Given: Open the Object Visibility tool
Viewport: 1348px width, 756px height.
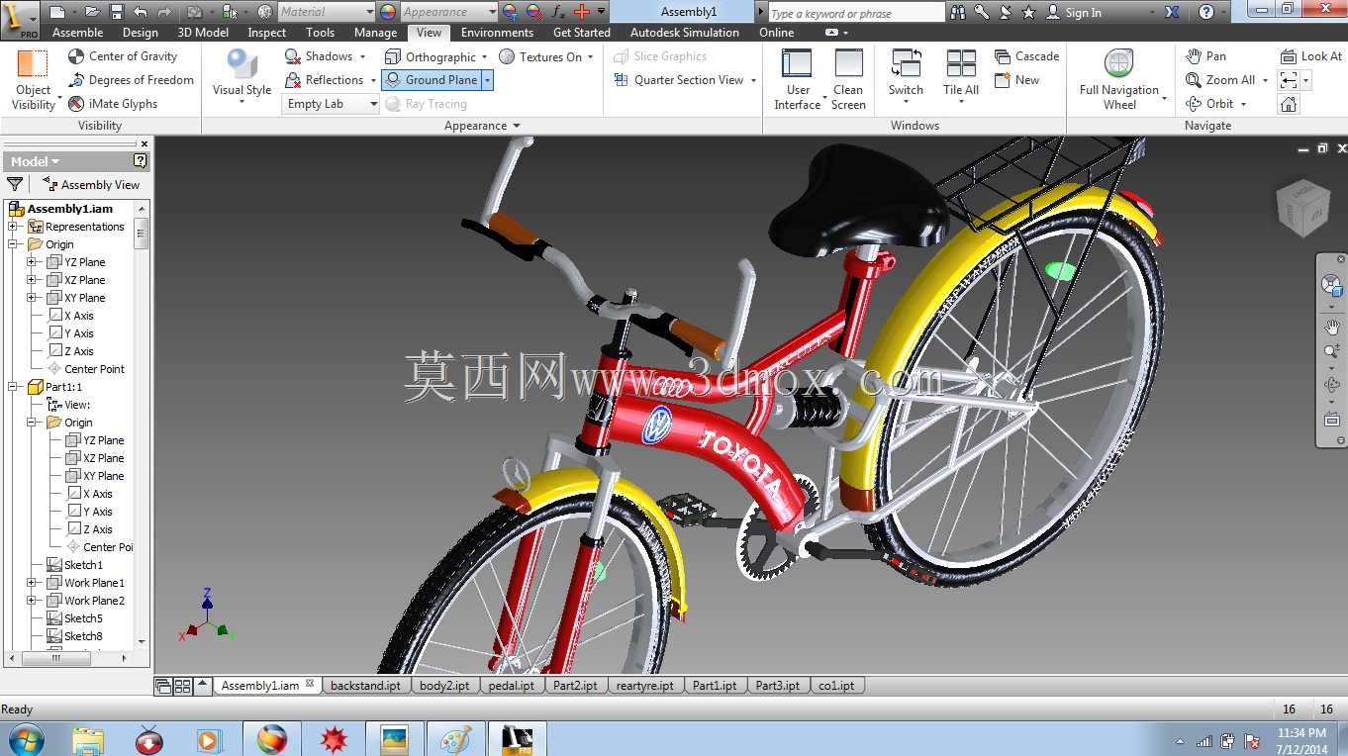Looking at the screenshot, I should [34, 79].
